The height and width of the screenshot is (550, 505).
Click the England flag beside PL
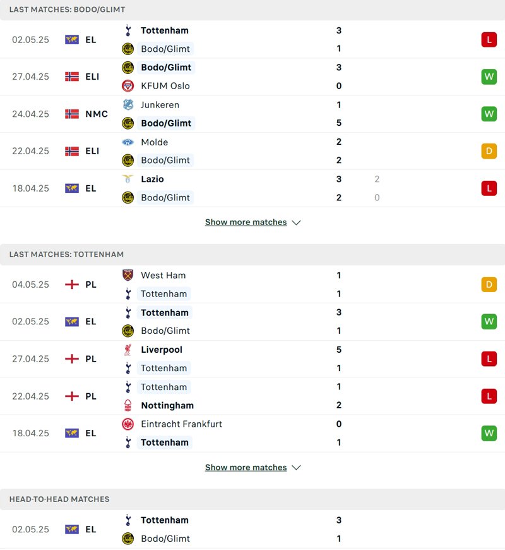click(x=71, y=284)
